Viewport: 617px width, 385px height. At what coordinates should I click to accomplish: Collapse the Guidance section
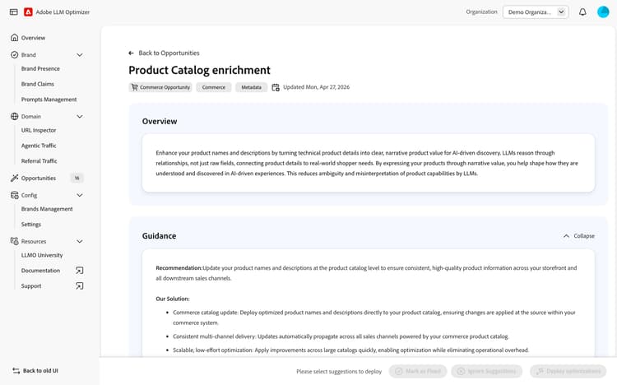579,236
